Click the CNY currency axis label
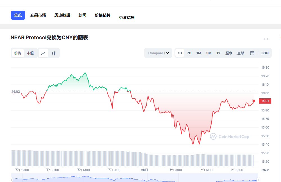Screen dimensions: 281x182 (x=265, y=170)
